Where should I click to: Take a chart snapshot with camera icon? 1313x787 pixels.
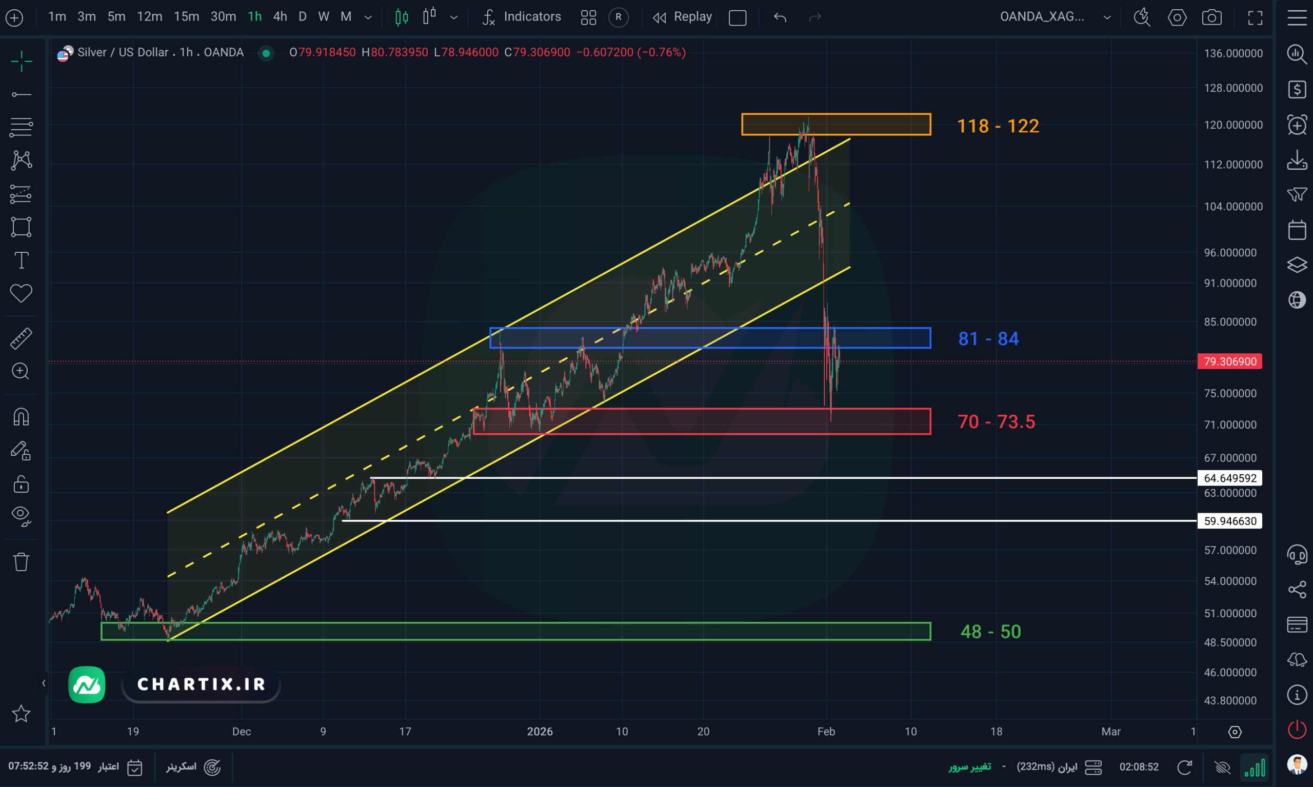point(1211,17)
